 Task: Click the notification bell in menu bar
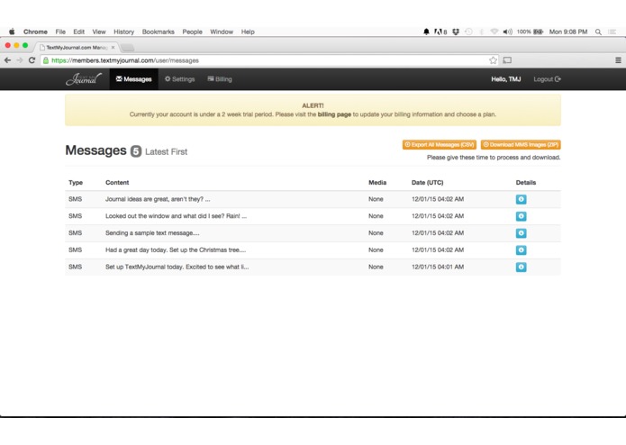point(426,32)
